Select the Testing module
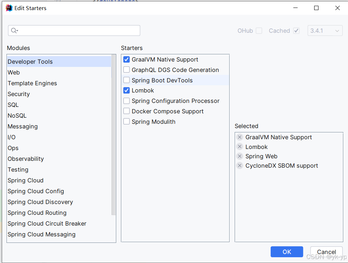Image resolution: width=348 pixels, height=263 pixels. (59, 169)
